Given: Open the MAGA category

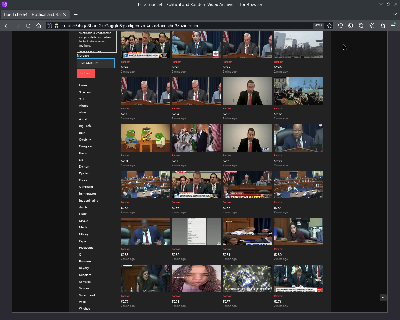Looking at the screenshot, I should pyautogui.click(x=84, y=221).
